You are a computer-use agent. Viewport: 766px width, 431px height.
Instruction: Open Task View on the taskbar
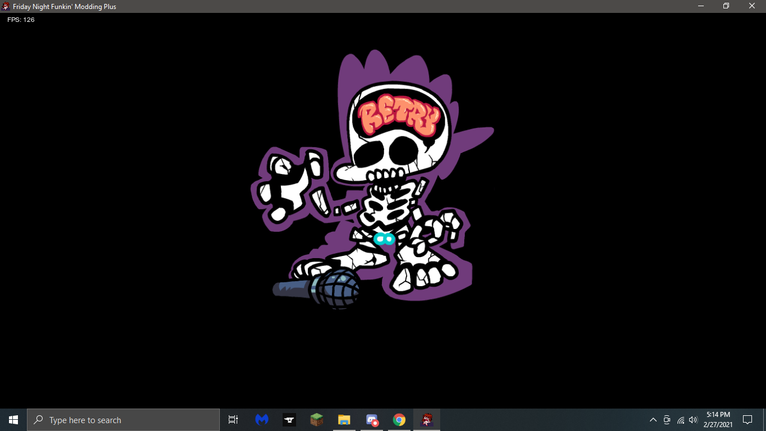point(233,419)
